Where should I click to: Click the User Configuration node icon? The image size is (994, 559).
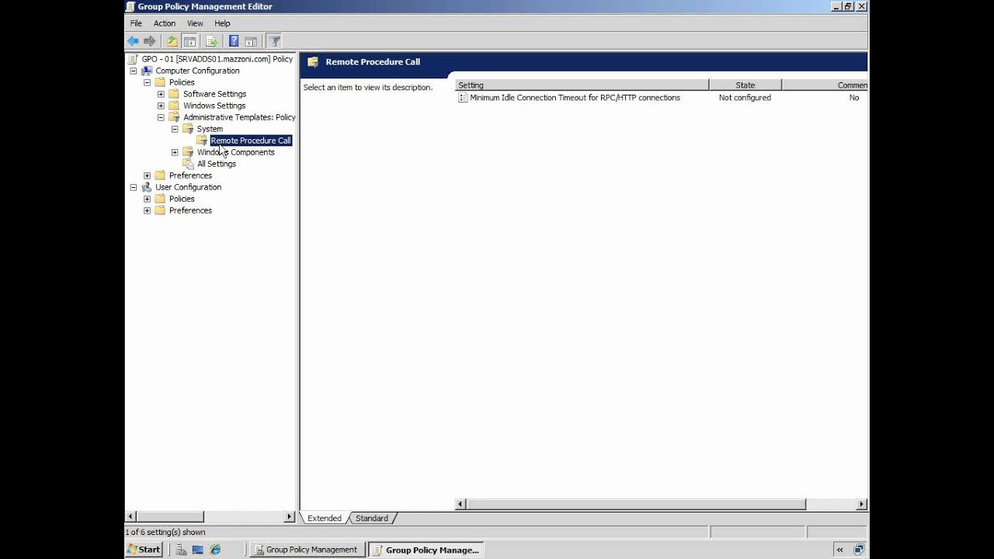click(x=147, y=187)
